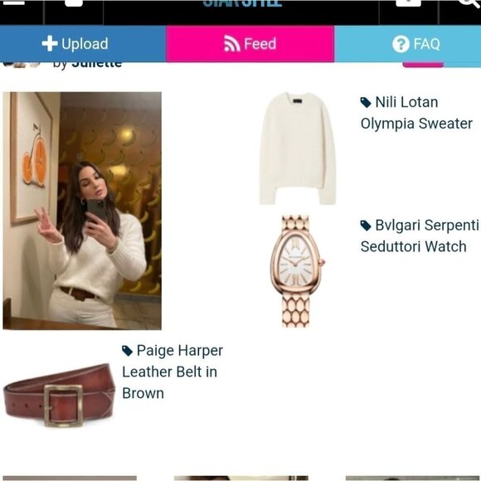The height and width of the screenshot is (481, 481).
Task: Click tag icon next to Nili Lotan
Action: [366, 103]
